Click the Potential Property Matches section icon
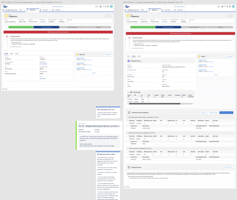Image resolution: width=237 pixels, height=200 pixels. click(x=129, y=112)
